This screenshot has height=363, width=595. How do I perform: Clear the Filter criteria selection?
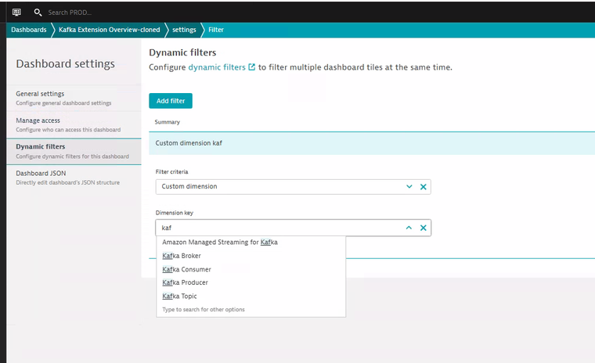[423, 187]
